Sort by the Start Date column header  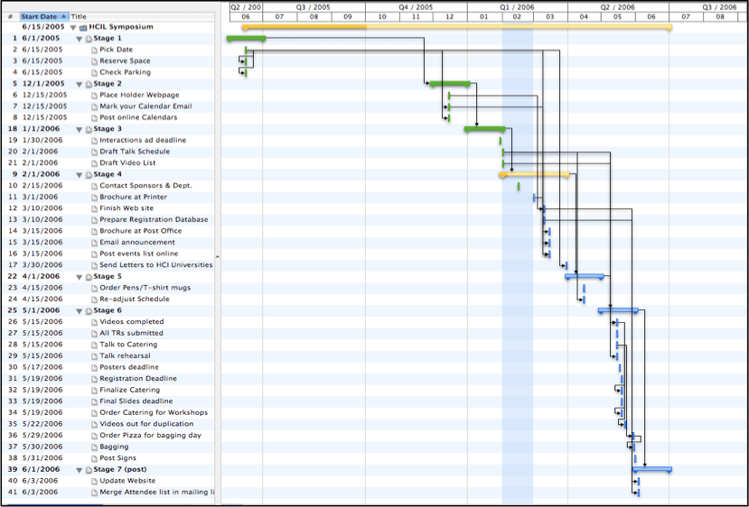44,17
